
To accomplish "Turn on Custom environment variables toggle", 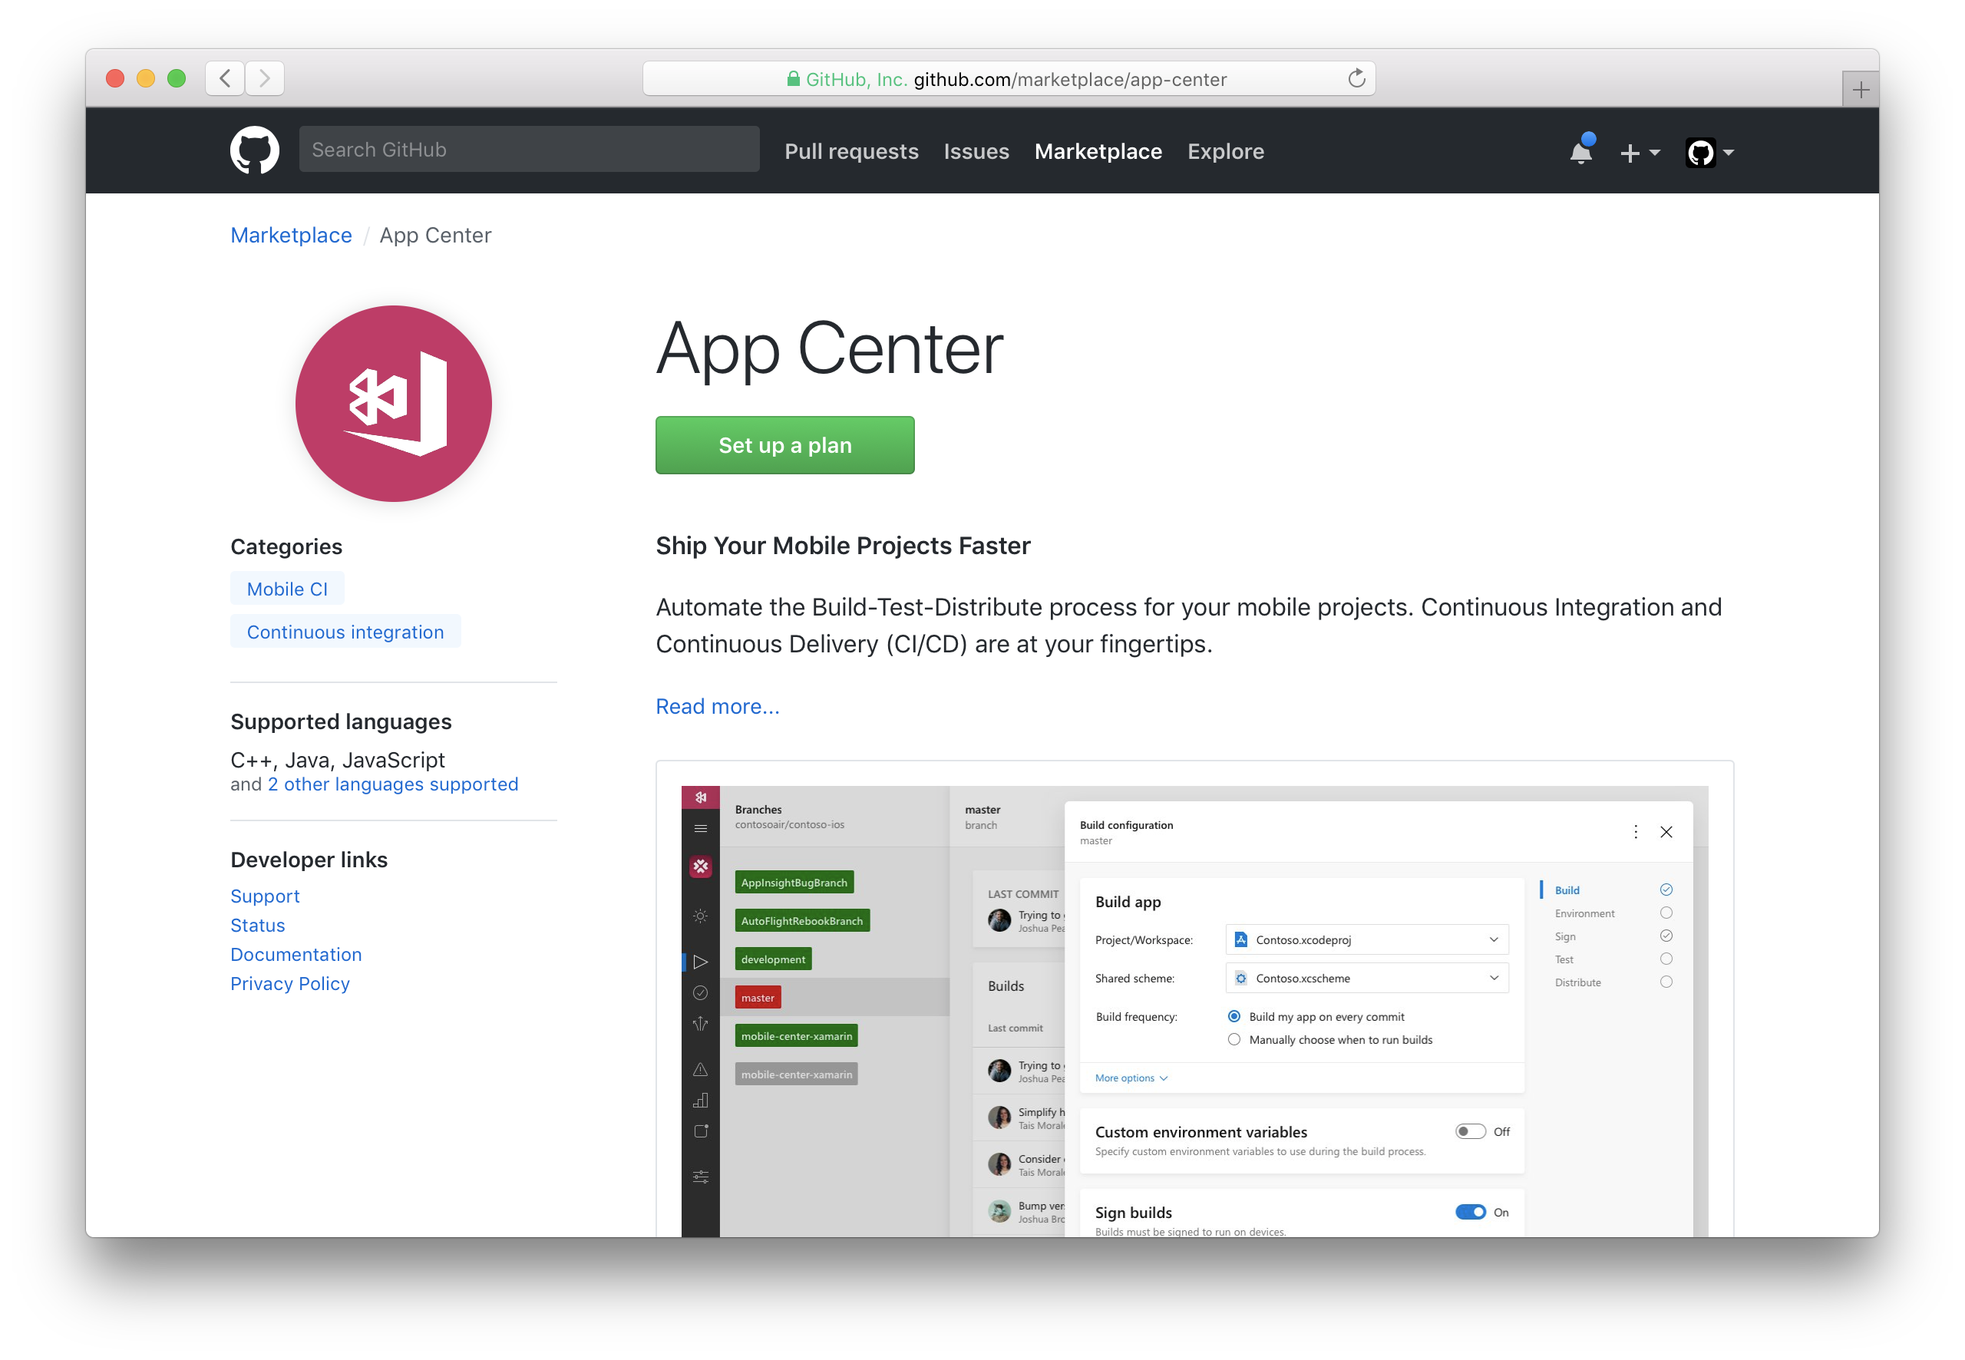I will (1470, 1131).
